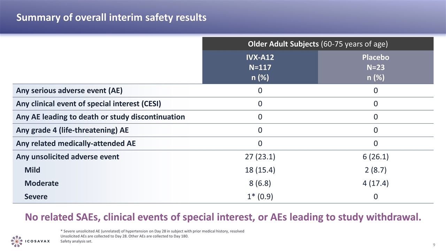The height and width of the screenshot is (251, 446).
Task: Click the 'Any unsolicited adverse event' row label
Action: pyautogui.click(x=68, y=157)
